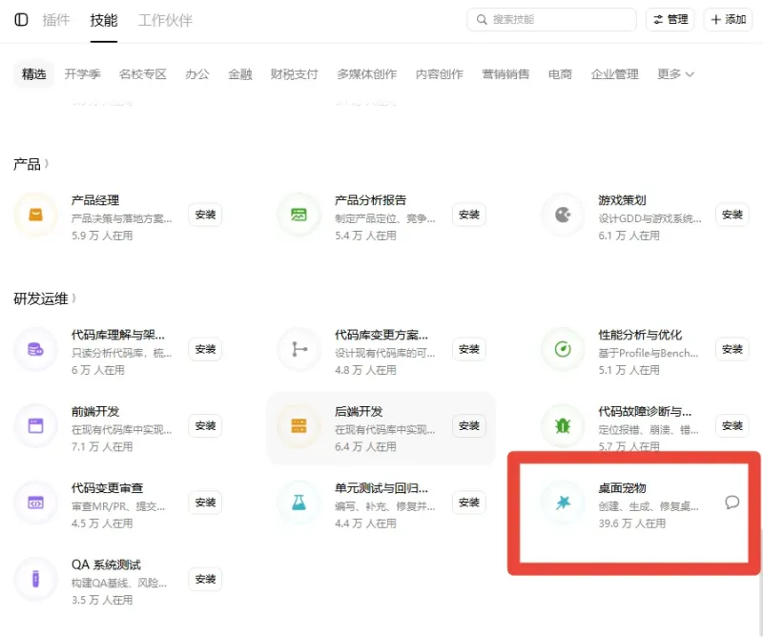Expand the 研发运维 section chevron
Image resolution: width=763 pixels, height=637 pixels.
coord(74,298)
